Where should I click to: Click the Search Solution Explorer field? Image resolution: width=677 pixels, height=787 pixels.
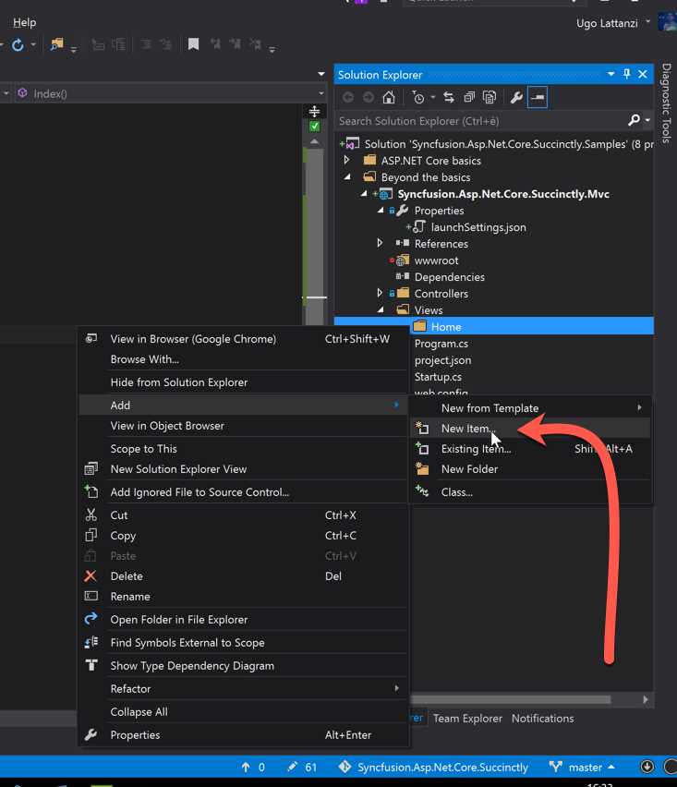tap(481, 120)
